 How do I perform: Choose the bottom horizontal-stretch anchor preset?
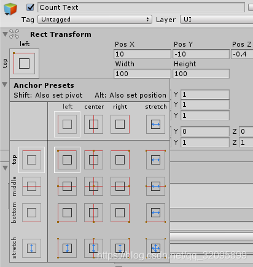coord(155,212)
